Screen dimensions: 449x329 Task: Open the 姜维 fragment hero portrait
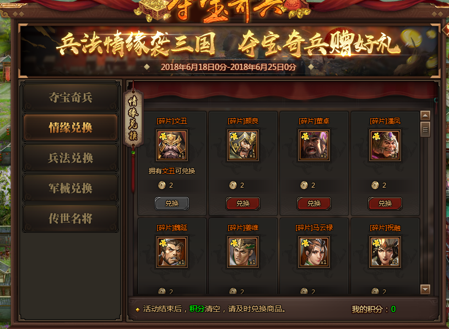pyautogui.click(x=243, y=252)
